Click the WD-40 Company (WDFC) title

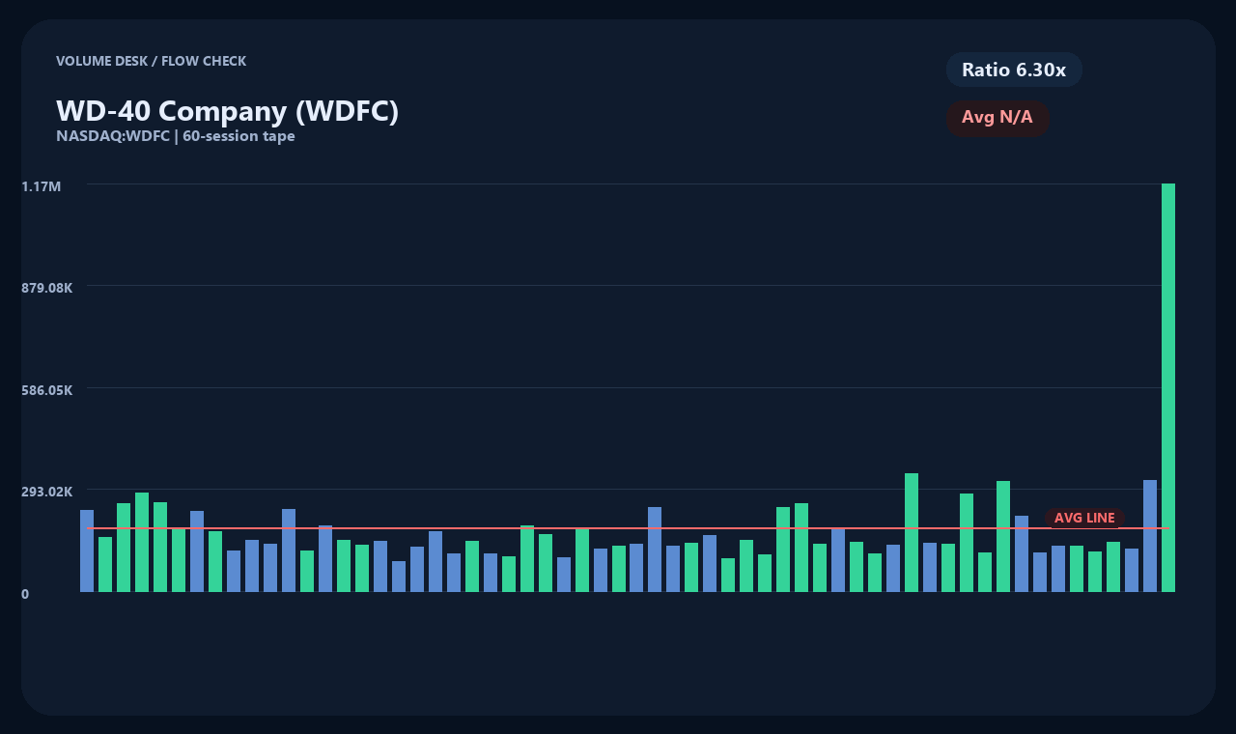click(227, 111)
